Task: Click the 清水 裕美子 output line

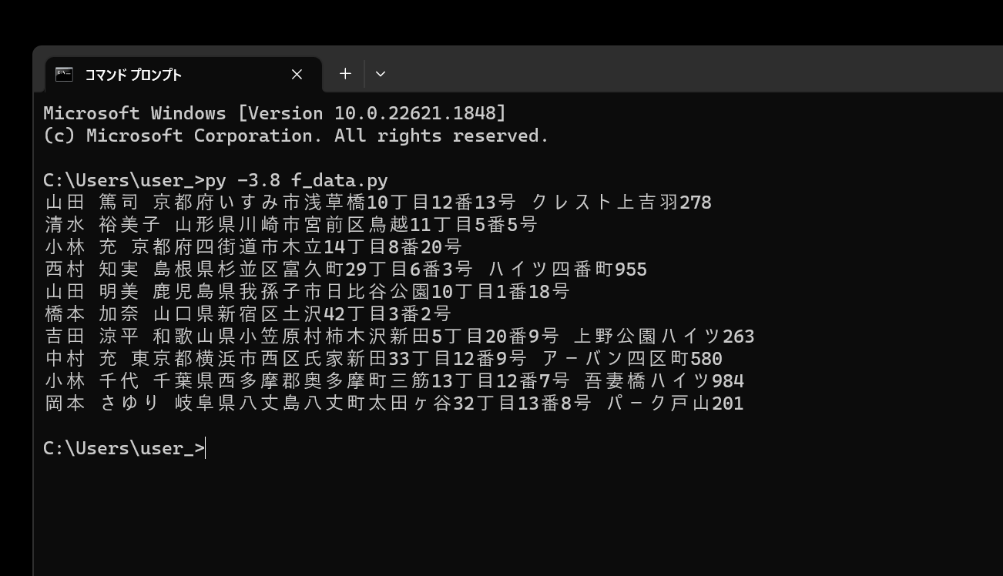Action: pos(290,225)
